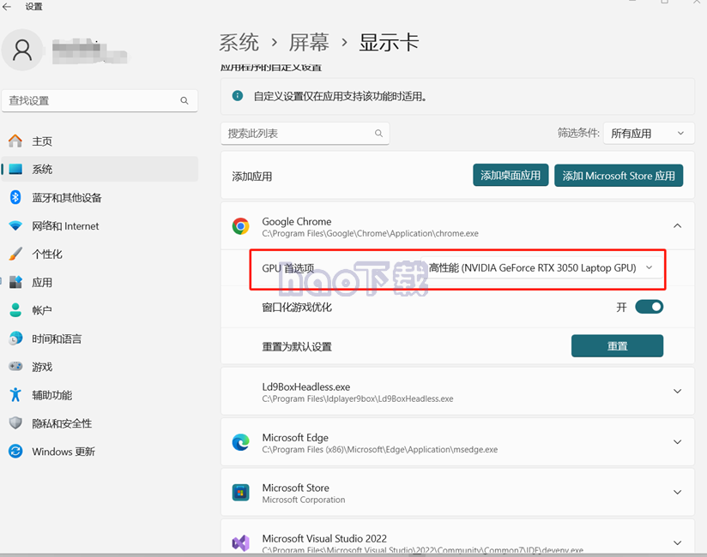The width and height of the screenshot is (707, 557).
Task: Open the 所有应用 filter dropdown
Action: point(649,133)
